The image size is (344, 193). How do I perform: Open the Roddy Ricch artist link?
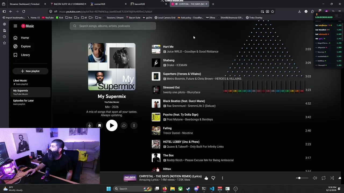pos(175,160)
